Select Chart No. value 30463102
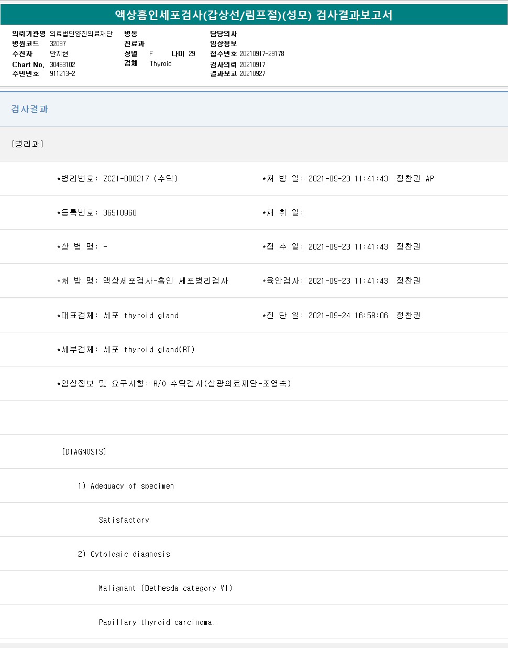The width and height of the screenshot is (508, 648). [62, 64]
